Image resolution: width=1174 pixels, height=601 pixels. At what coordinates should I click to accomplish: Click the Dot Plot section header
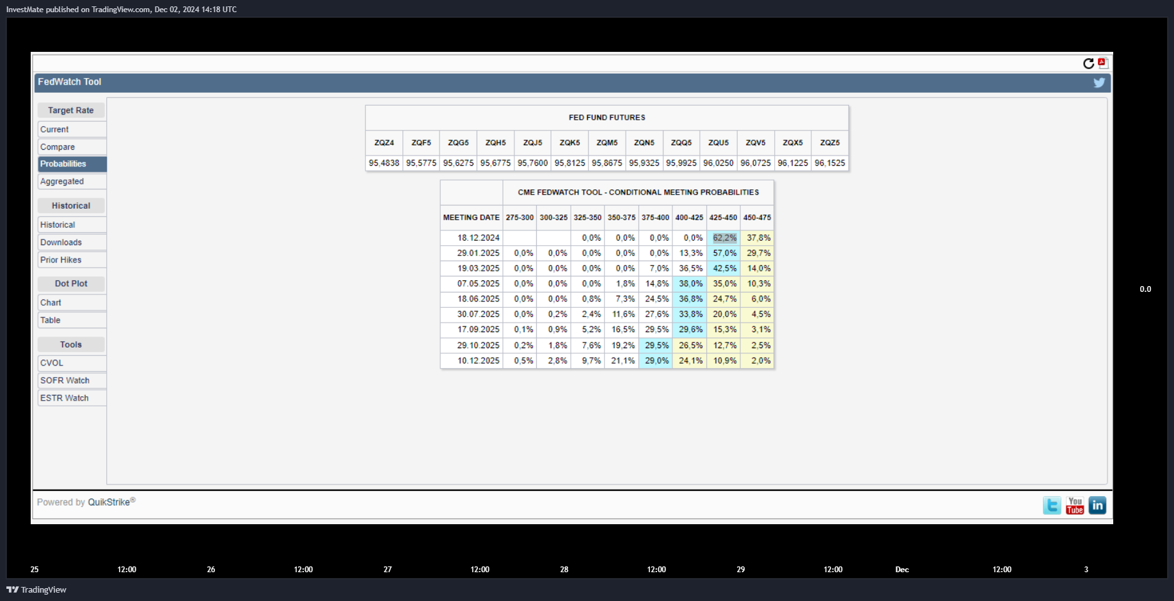click(71, 284)
